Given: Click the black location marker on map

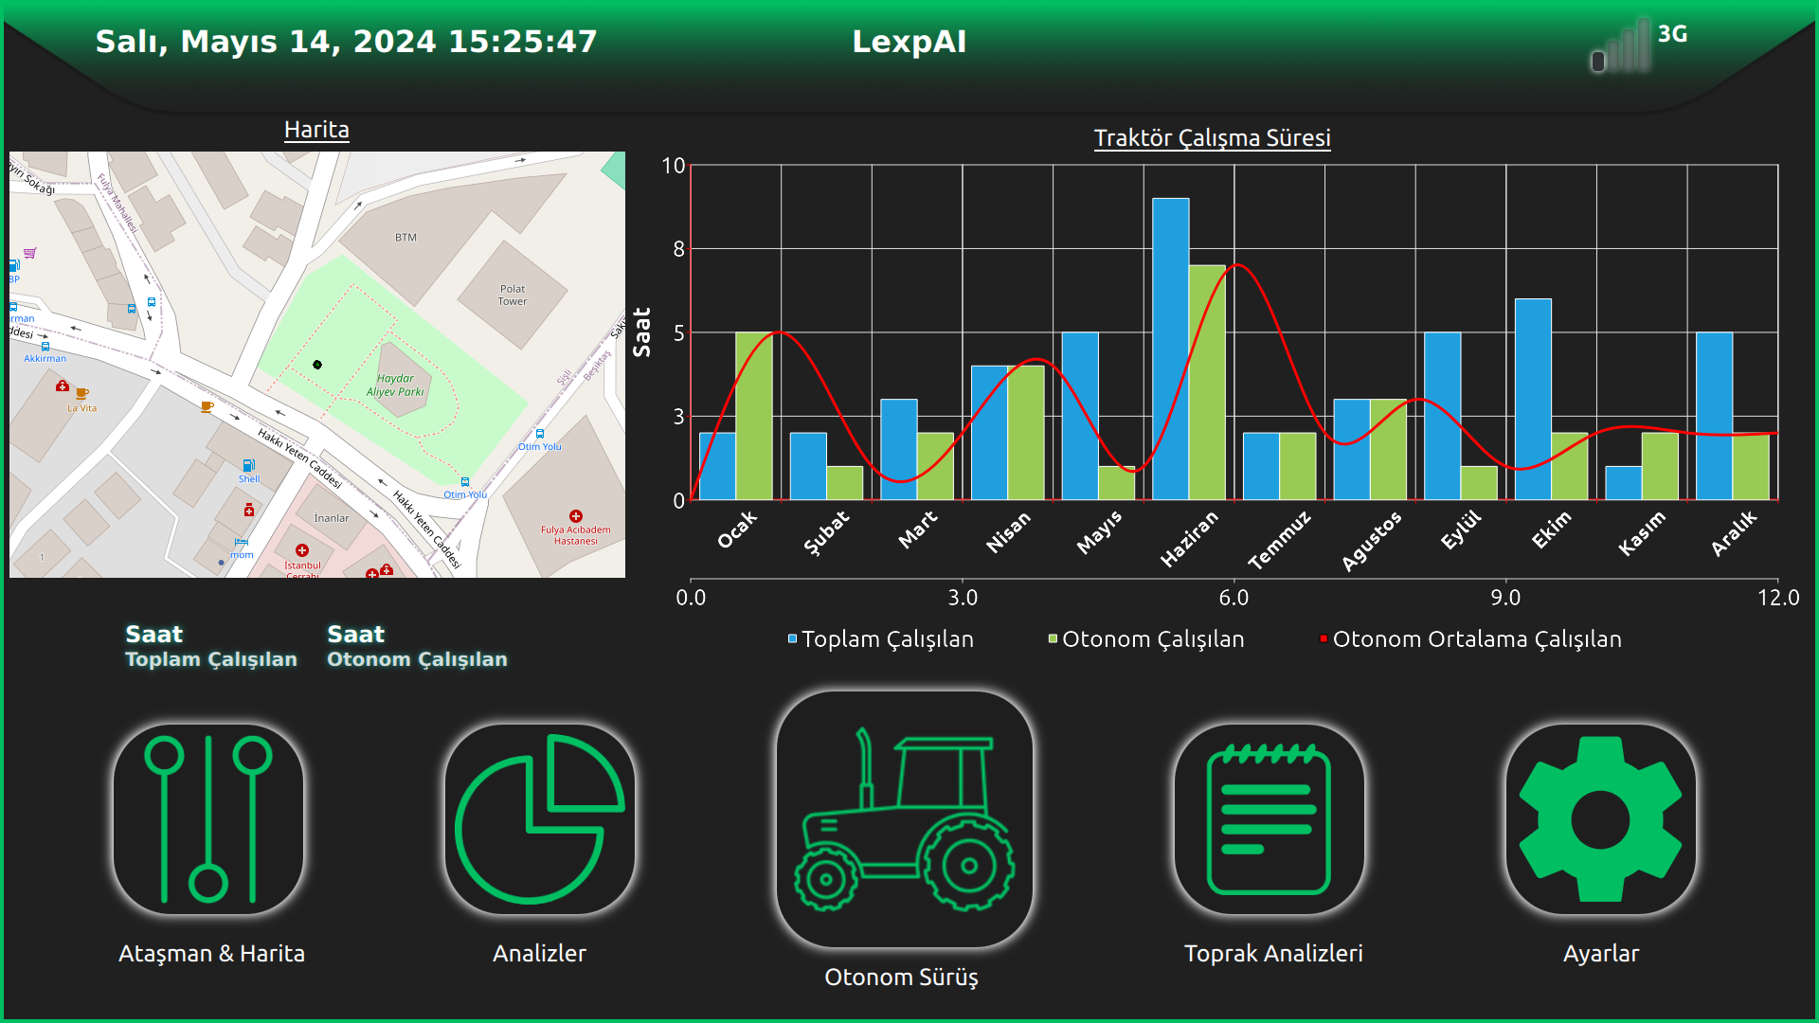Looking at the screenshot, I should click(x=317, y=365).
